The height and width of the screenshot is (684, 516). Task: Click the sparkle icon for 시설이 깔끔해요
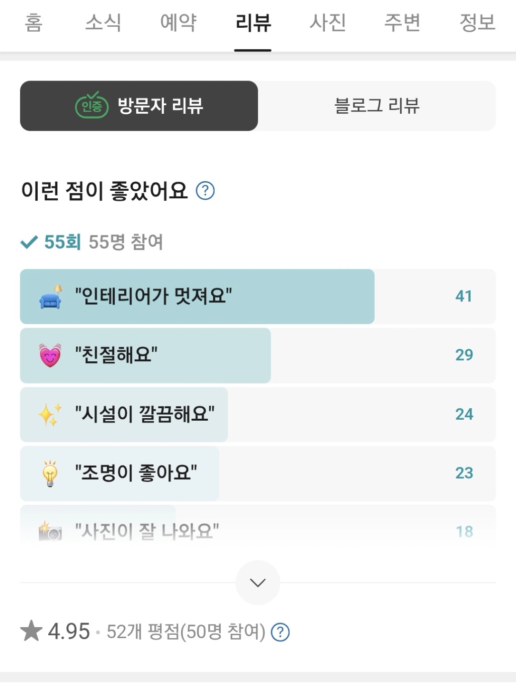pyautogui.click(x=50, y=414)
